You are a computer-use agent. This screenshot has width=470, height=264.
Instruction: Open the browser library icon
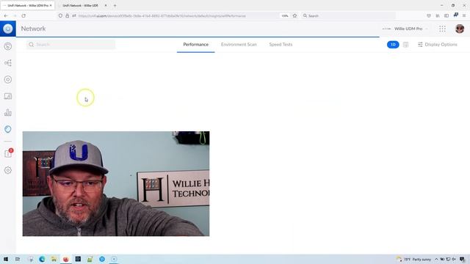click(438, 16)
